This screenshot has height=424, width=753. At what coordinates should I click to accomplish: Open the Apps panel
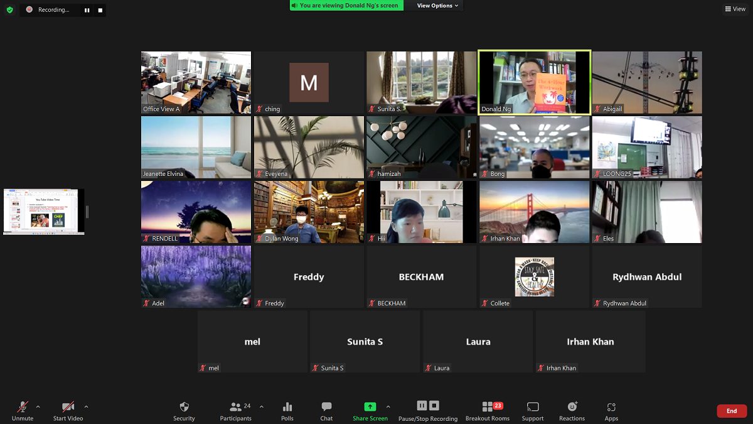(x=611, y=411)
